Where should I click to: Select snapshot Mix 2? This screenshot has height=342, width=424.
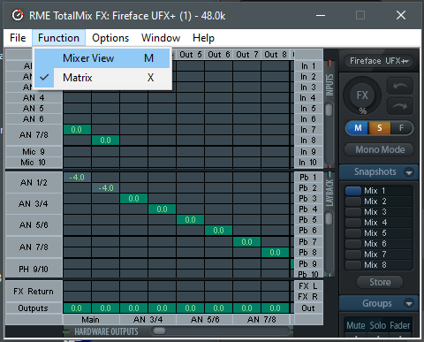[379, 201]
